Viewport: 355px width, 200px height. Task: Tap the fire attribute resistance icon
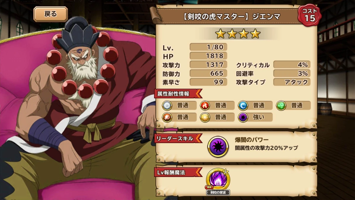(x=205, y=105)
